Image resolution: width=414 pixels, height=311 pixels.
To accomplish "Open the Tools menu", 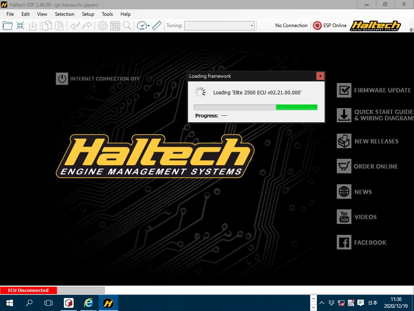I will click(x=107, y=14).
